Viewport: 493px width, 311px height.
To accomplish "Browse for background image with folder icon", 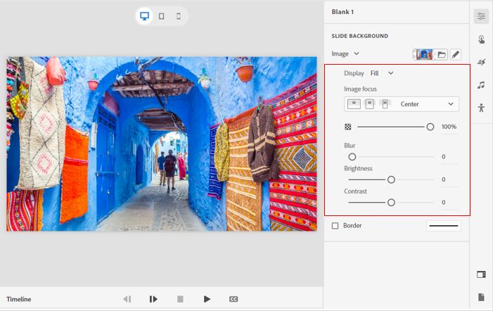I will click(441, 54).
